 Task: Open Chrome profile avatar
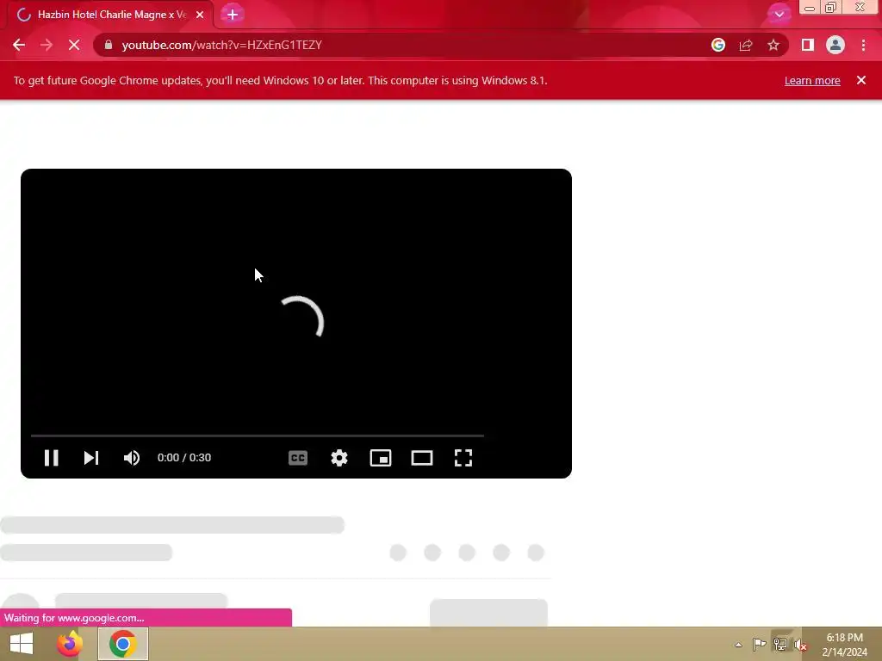835,45
